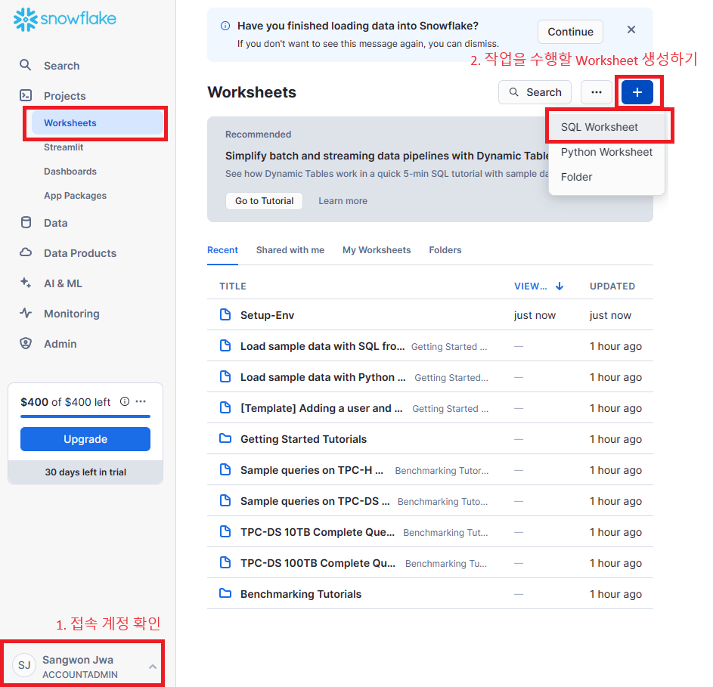The width and height of the screenshot is (713, 687).
Task: Select Folder from the create menu
Action: pyautogui.click(x=606, y=177)
